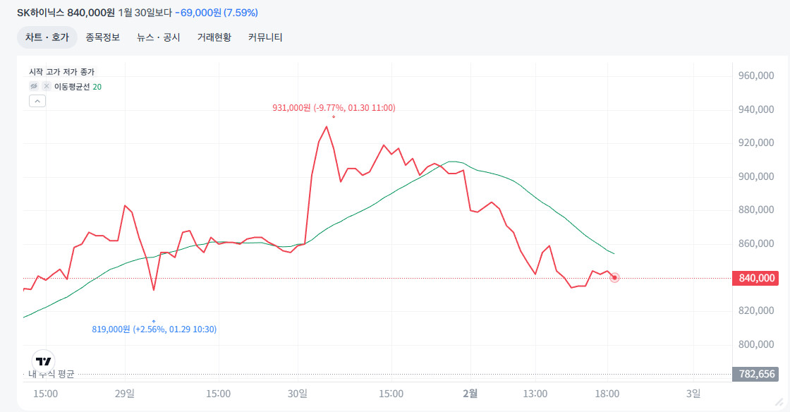Click the 819,000원 low price annotation
The image size is (790, 412).
(154, 329)
